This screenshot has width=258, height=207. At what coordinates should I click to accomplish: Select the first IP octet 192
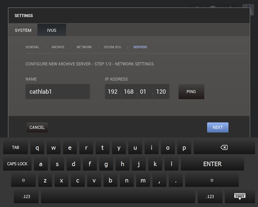(x=113, y=92)
